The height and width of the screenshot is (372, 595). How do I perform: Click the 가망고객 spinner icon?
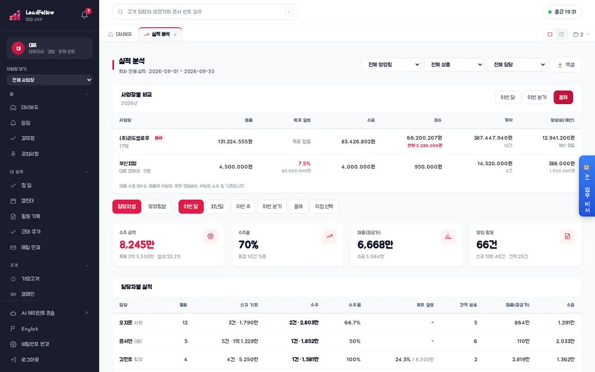[x=13, y=279]
